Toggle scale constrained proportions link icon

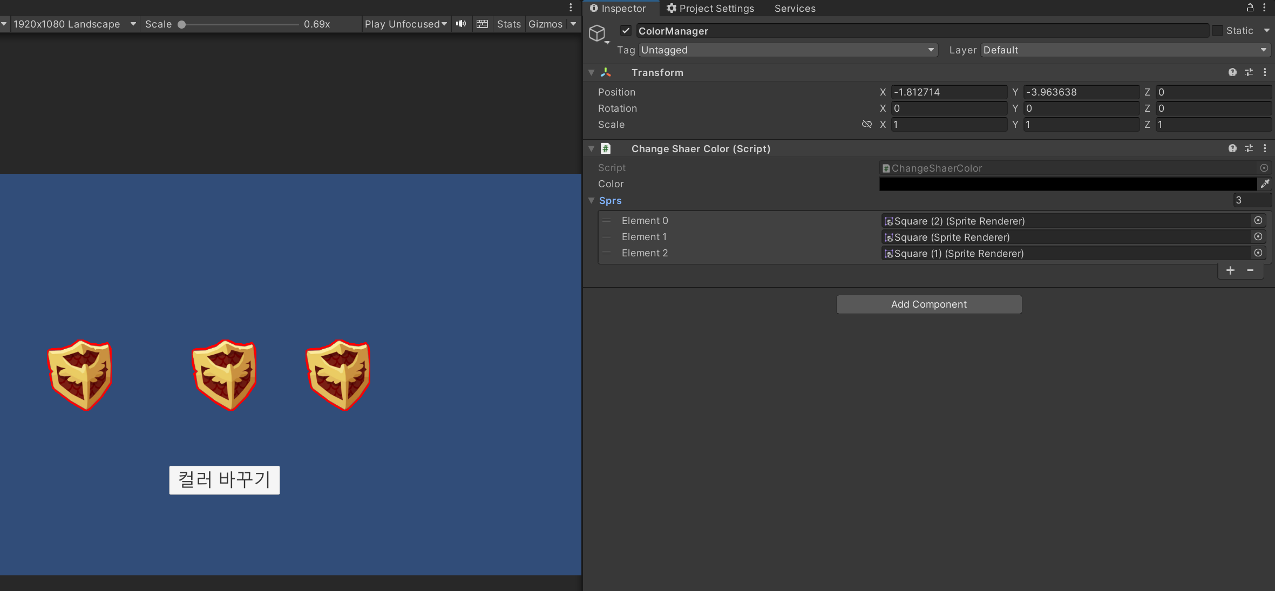[x=866, y=125]
